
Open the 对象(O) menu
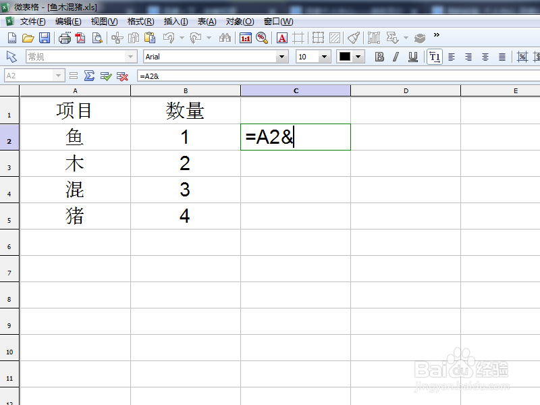[x=240, y=22]
